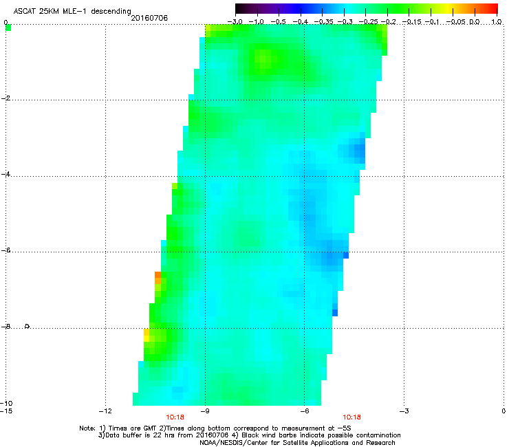509x447 pixels.
Task: Click the -0.4 color scale label
Action: coord(301,22)
